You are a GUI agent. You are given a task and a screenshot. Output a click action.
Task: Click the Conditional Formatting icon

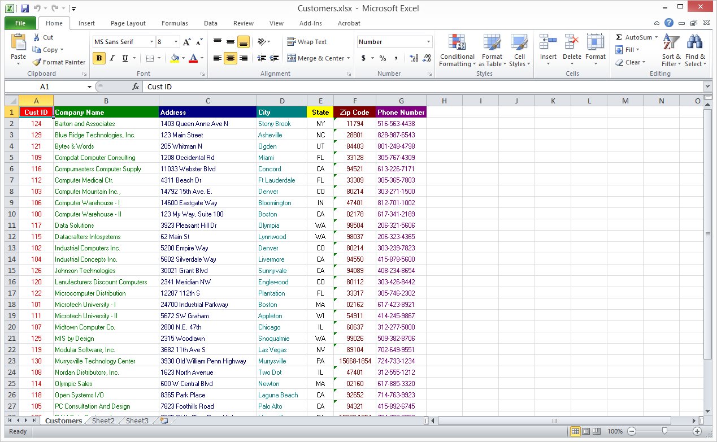(x=457, y=43)
